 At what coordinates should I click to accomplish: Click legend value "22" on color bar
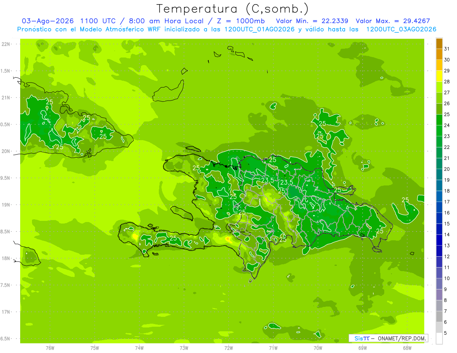447,147
